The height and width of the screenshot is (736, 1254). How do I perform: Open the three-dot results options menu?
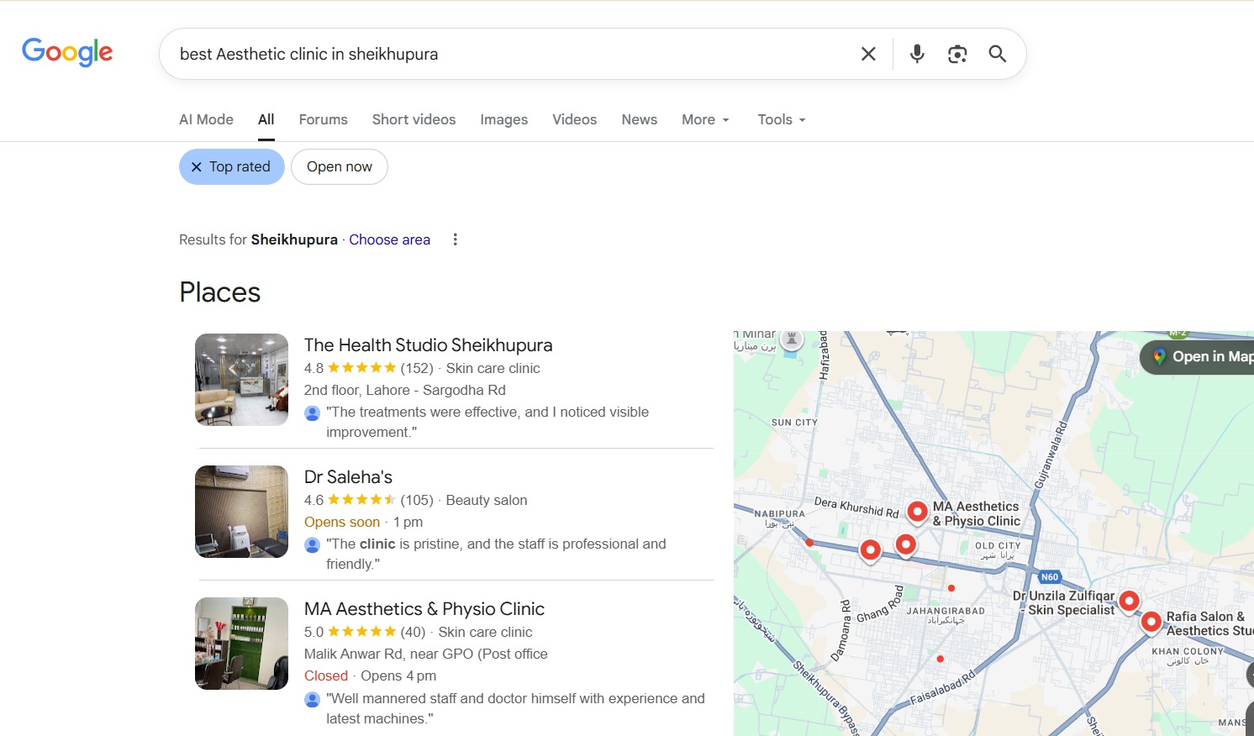456,239
